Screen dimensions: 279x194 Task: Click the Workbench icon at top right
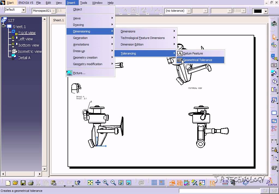tap(274, 23)
